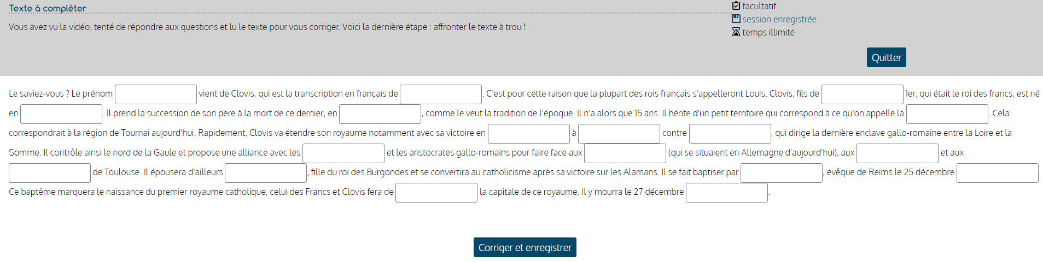Click the blank after "sa victoire en"
This screenshot has height=262, width=1043.
pos(529,134)
